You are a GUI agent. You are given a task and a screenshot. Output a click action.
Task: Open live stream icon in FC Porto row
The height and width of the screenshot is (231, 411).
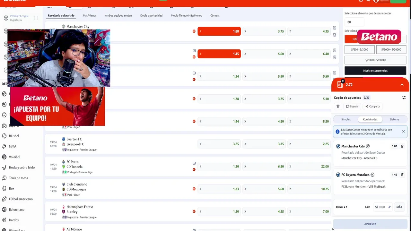194,163
